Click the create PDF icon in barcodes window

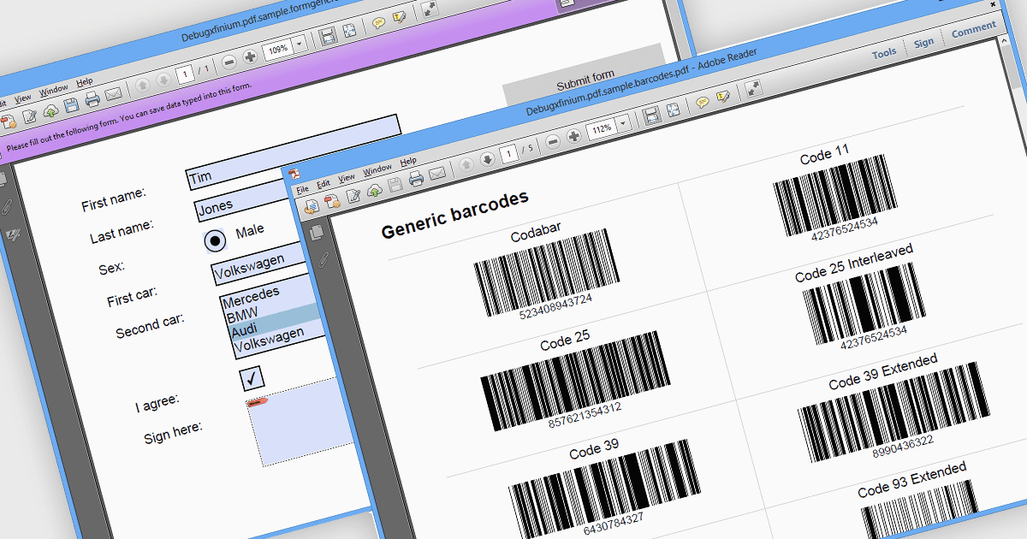332,199
